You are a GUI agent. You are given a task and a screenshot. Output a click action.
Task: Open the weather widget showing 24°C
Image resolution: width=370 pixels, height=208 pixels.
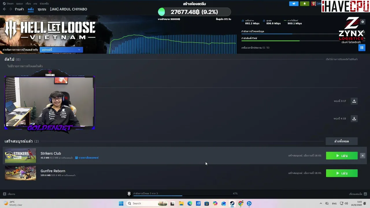coord(13,203)
